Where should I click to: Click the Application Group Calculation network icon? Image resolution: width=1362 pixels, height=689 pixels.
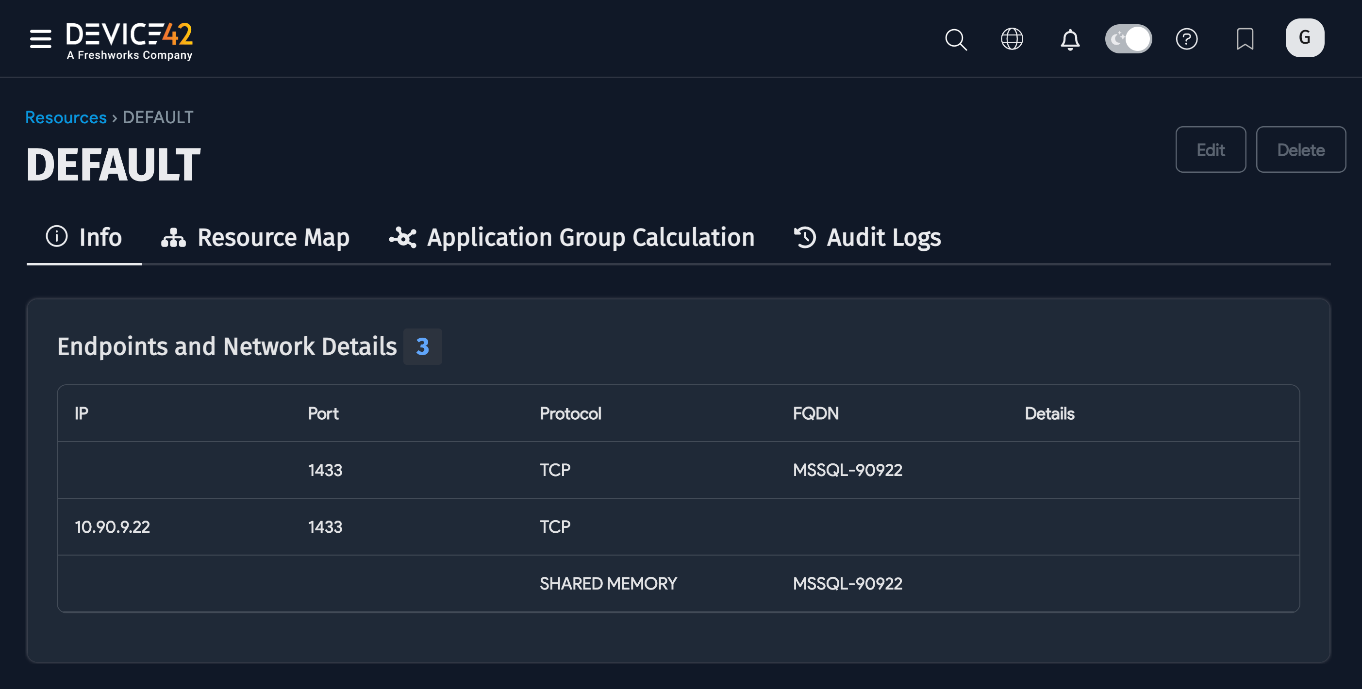(403, 238)
